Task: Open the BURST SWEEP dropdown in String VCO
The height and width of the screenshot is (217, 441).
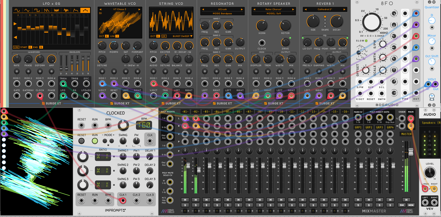Action: click(183, 36)
